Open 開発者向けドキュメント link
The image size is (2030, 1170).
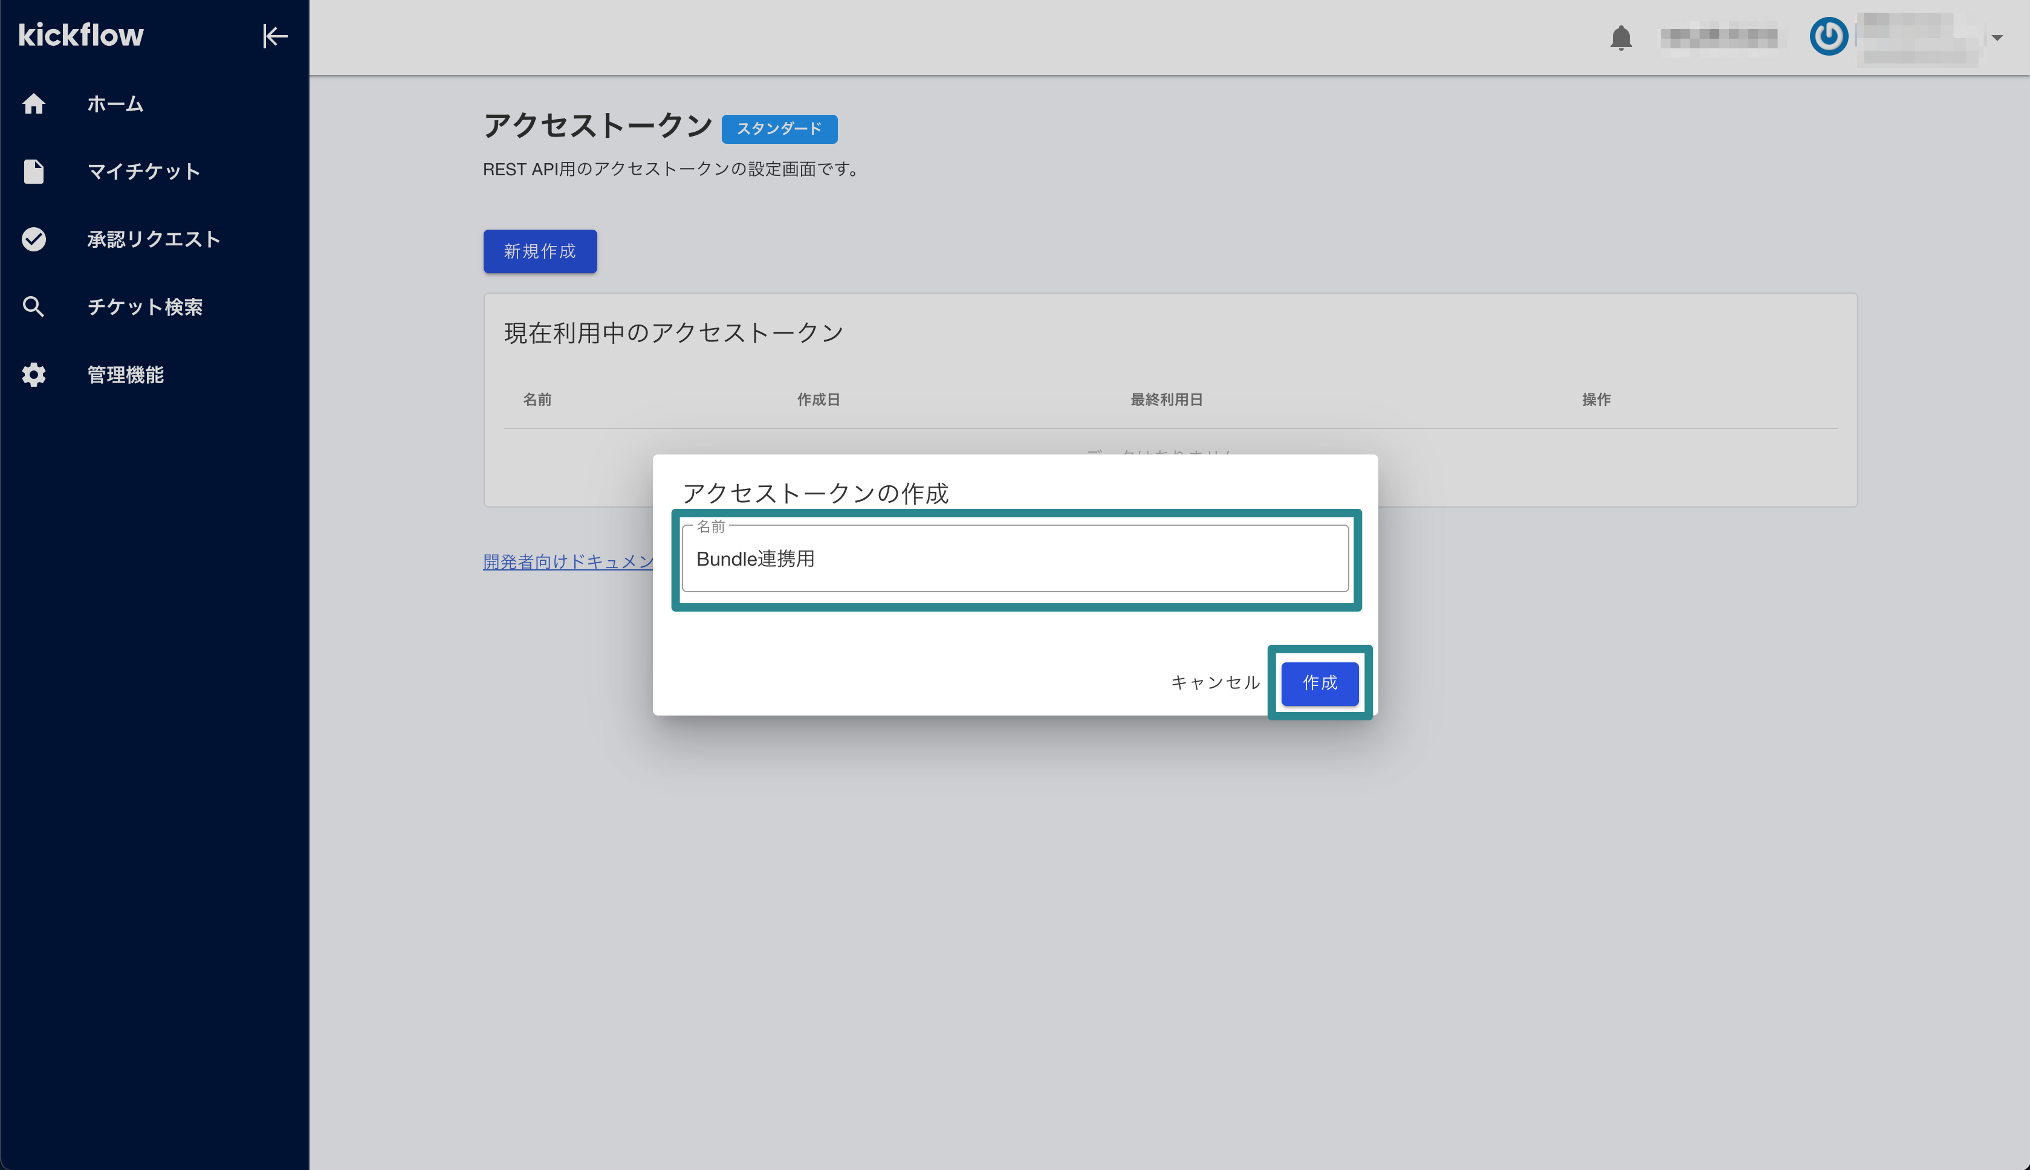[568, 561]
